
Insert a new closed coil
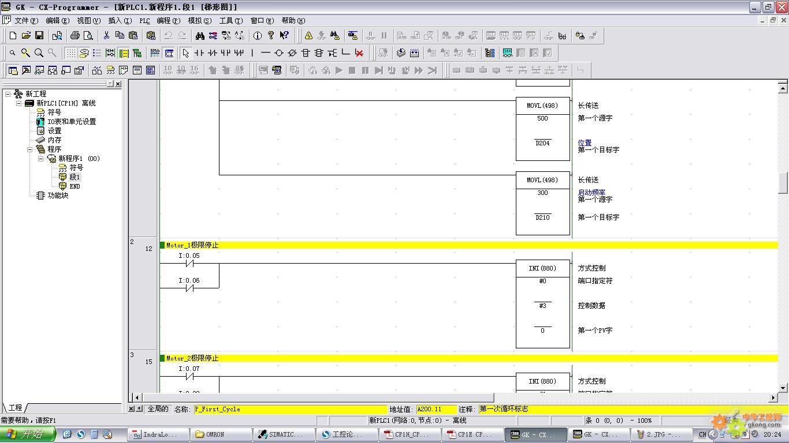292,53
